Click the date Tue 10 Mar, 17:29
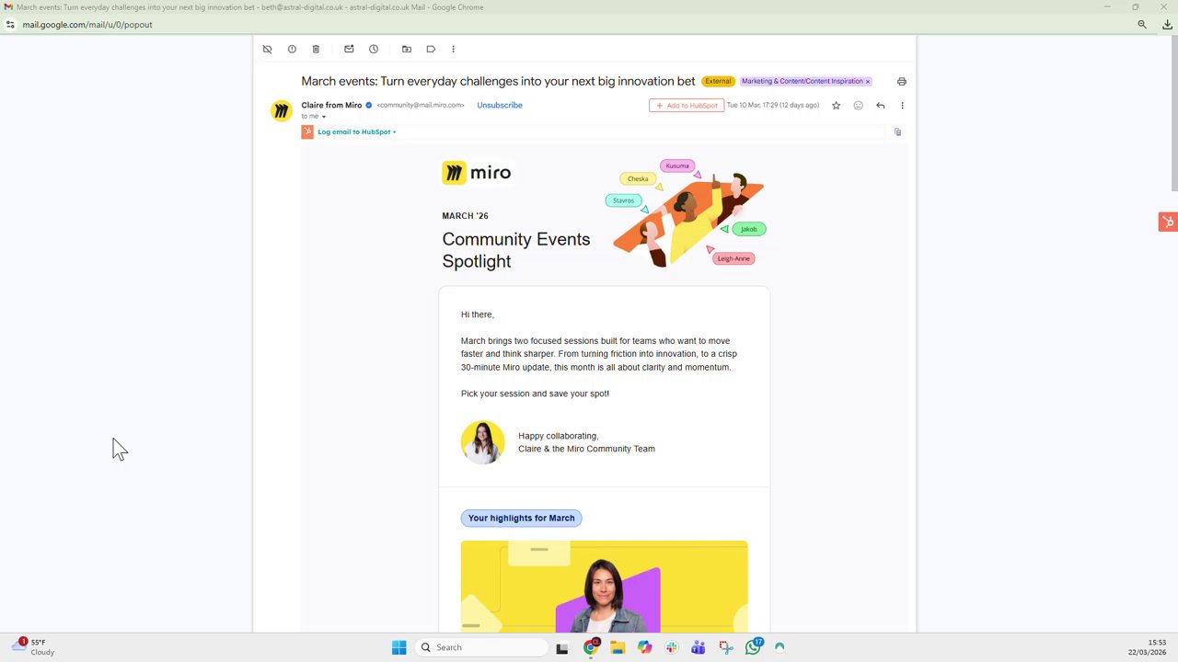The width and height of the screenshot is (1178, 662). click(x=773, y=106)
